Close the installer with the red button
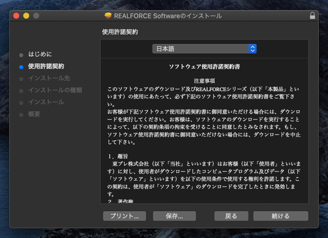Image resolution: width=328 pixels, height=238 pixels. pyautogui.click(x=16, y=16)
